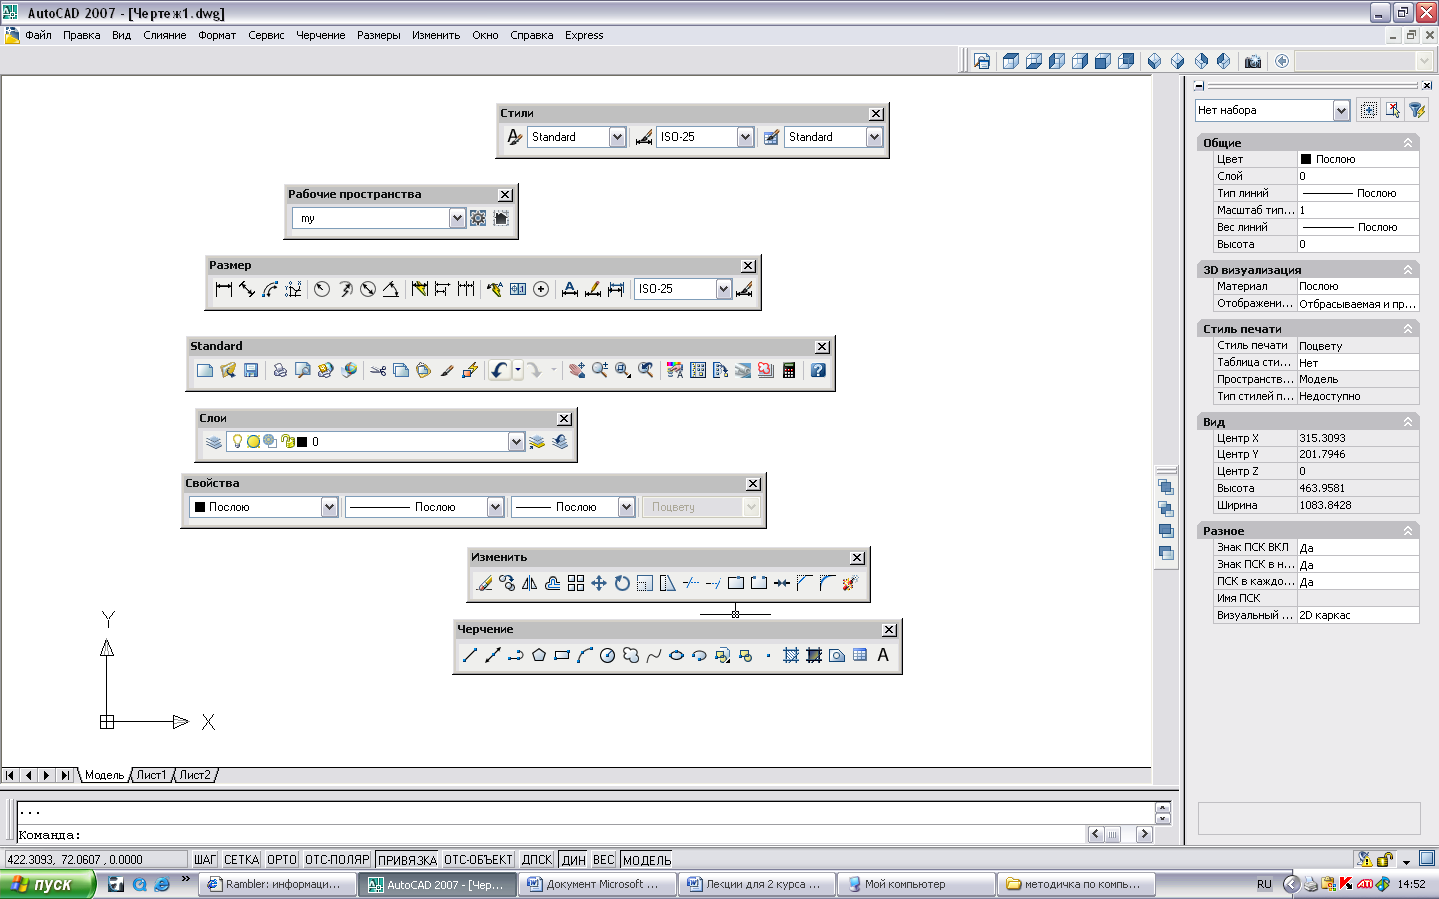Switch to Rambler browser taskbar button
Image resolution: width=1439 pixels, height=899 pixels.
click(x=277, y=884)
